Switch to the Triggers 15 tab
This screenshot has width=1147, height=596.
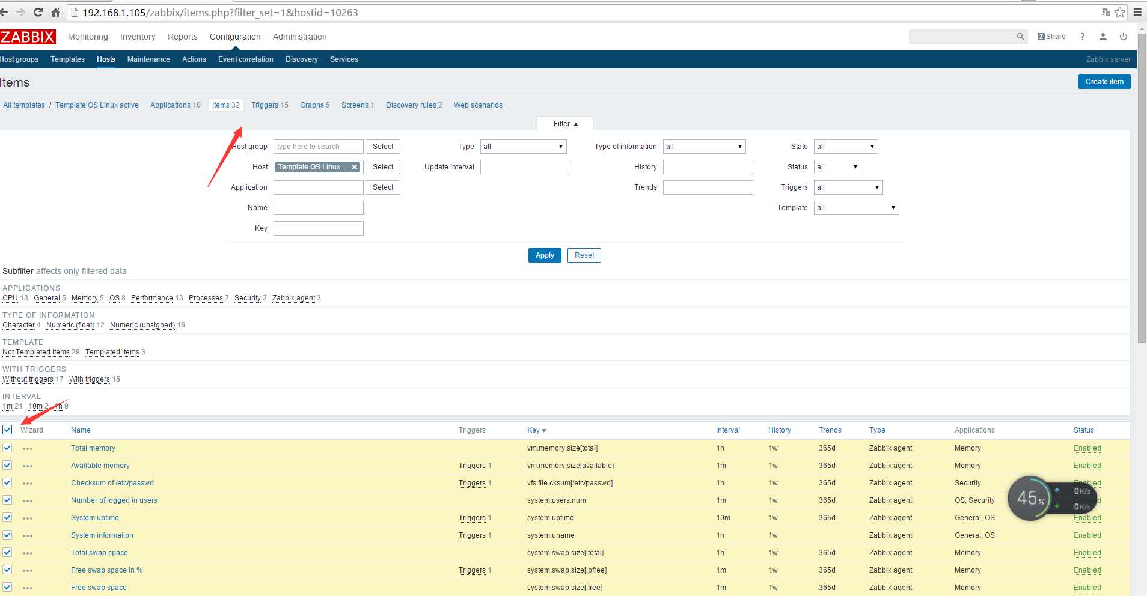coord(270,105)
